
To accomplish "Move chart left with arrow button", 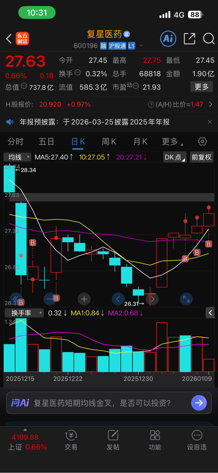I will pos(118,299).
